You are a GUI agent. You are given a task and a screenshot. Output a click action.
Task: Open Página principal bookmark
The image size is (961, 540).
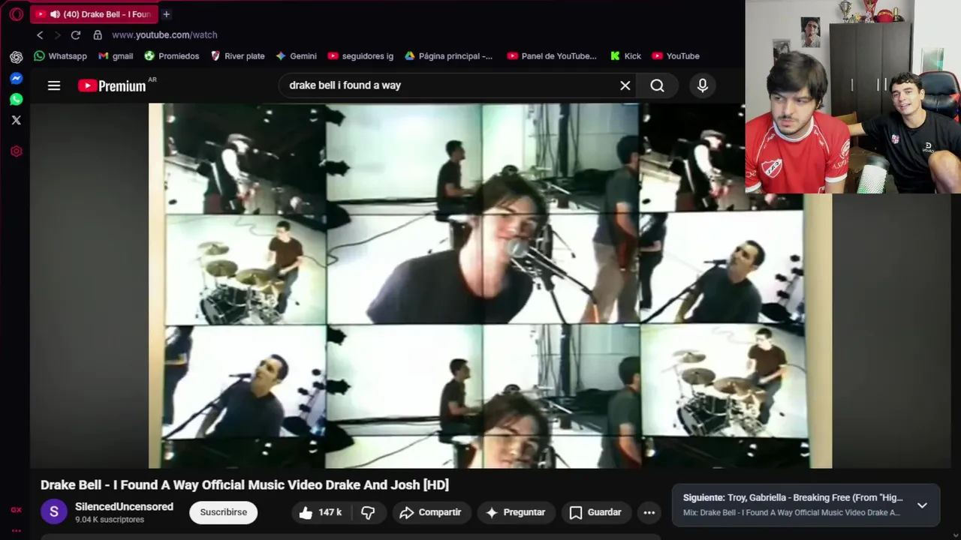pyautogui.click(x=449, y=56)
